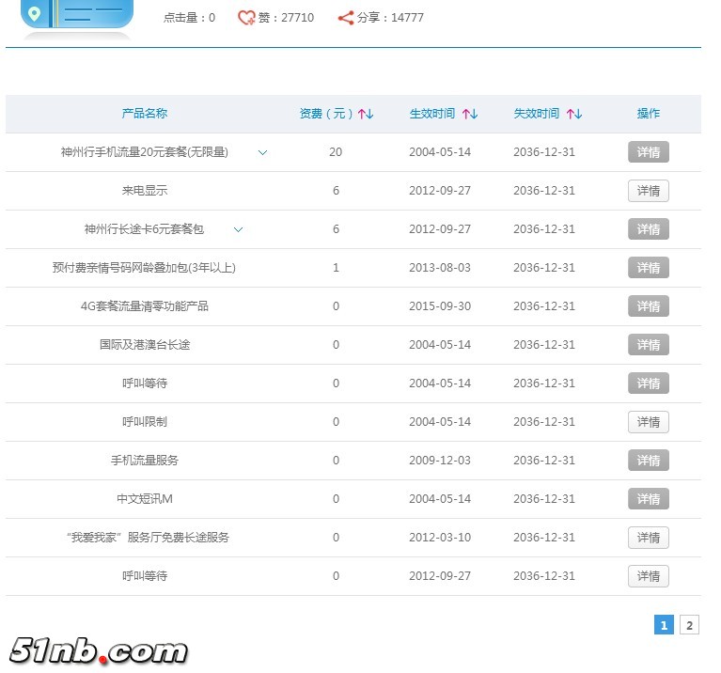This screenshot has height=673, width=721.
Task: Select product name 神州行手机流量20元套餐(无限量)
Action: coord(145,152)
